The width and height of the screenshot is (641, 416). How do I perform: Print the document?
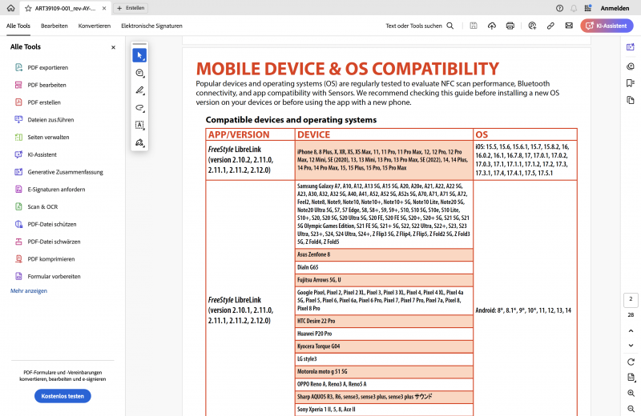(x=510, y=26)
